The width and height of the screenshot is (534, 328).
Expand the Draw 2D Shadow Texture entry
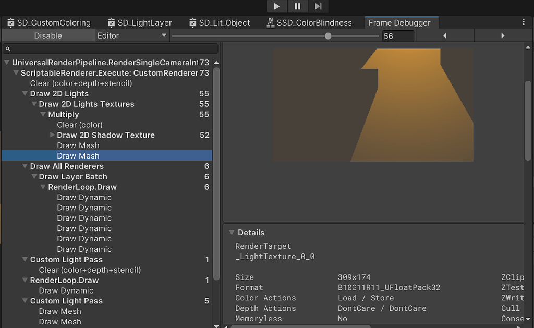[52, 135]
